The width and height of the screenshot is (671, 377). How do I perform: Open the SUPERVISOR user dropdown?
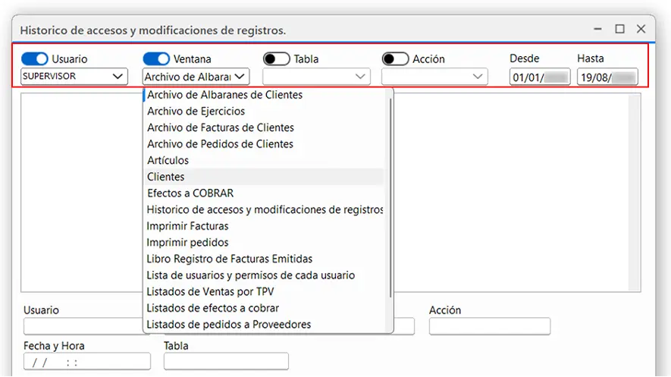coord(74,76)
